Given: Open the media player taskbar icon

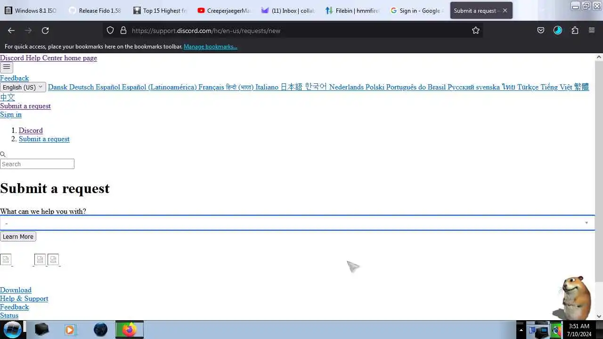Looking at the screenshot, I should coord(70,330).
